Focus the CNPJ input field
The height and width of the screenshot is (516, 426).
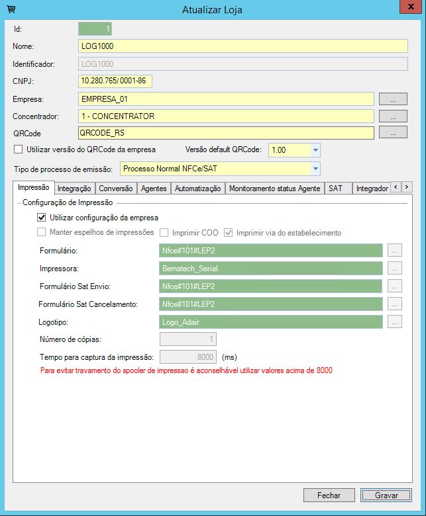(x=115, y=81)
